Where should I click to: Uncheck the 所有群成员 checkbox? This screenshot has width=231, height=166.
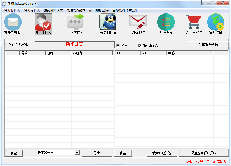pos(140,46)
